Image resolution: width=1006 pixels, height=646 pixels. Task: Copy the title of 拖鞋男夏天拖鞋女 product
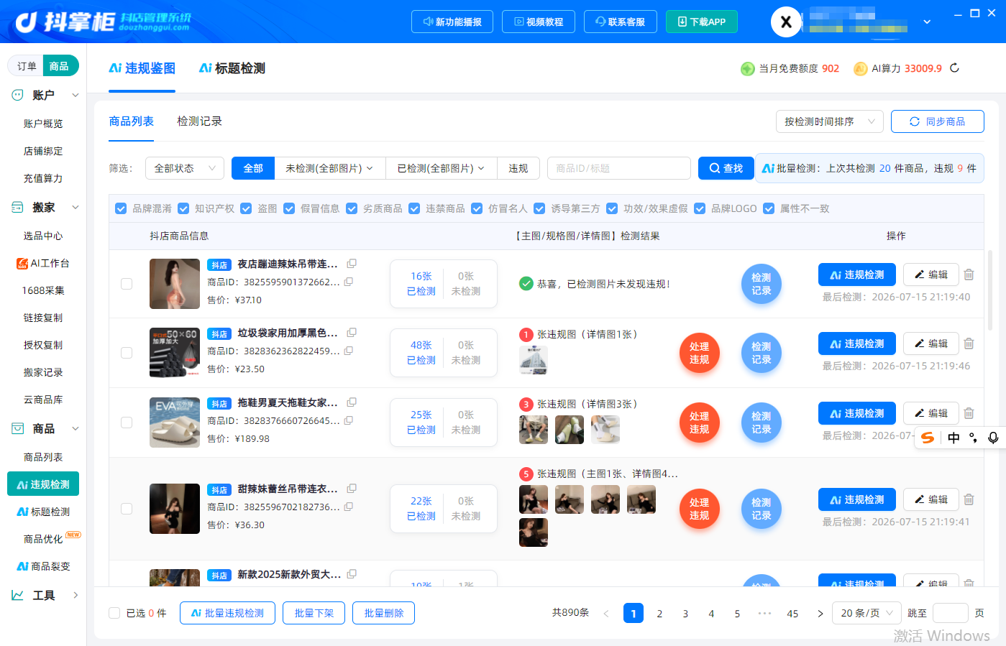pyautogui.click(x=352, y=402)
